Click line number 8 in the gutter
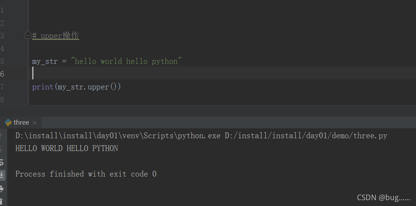The width and height of the screenshot is (416, 206). click(2, 100)
